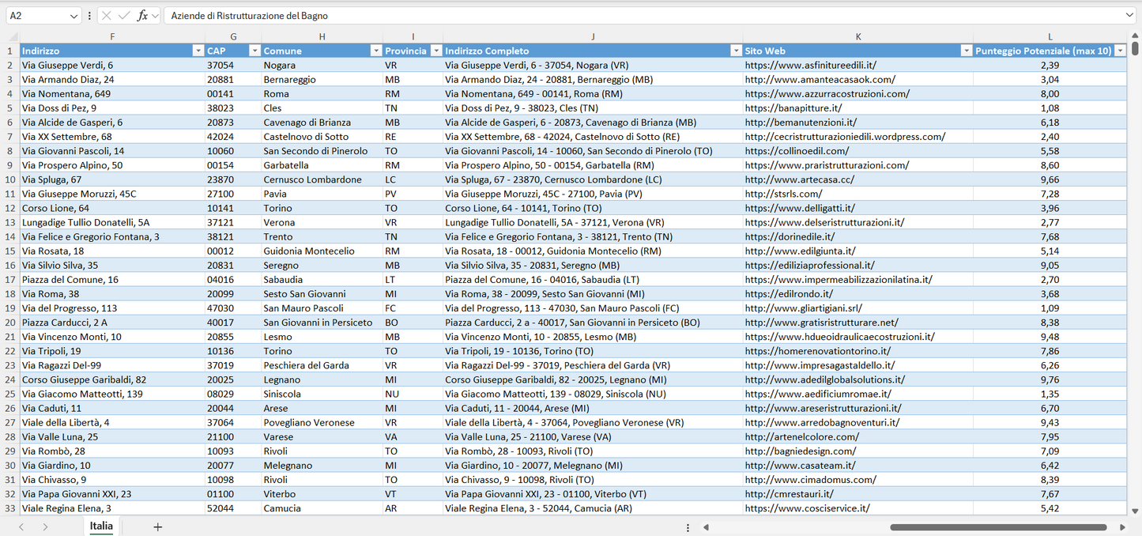
Task: Select the Italia sheet tab
Action: [x=101, y=527]
